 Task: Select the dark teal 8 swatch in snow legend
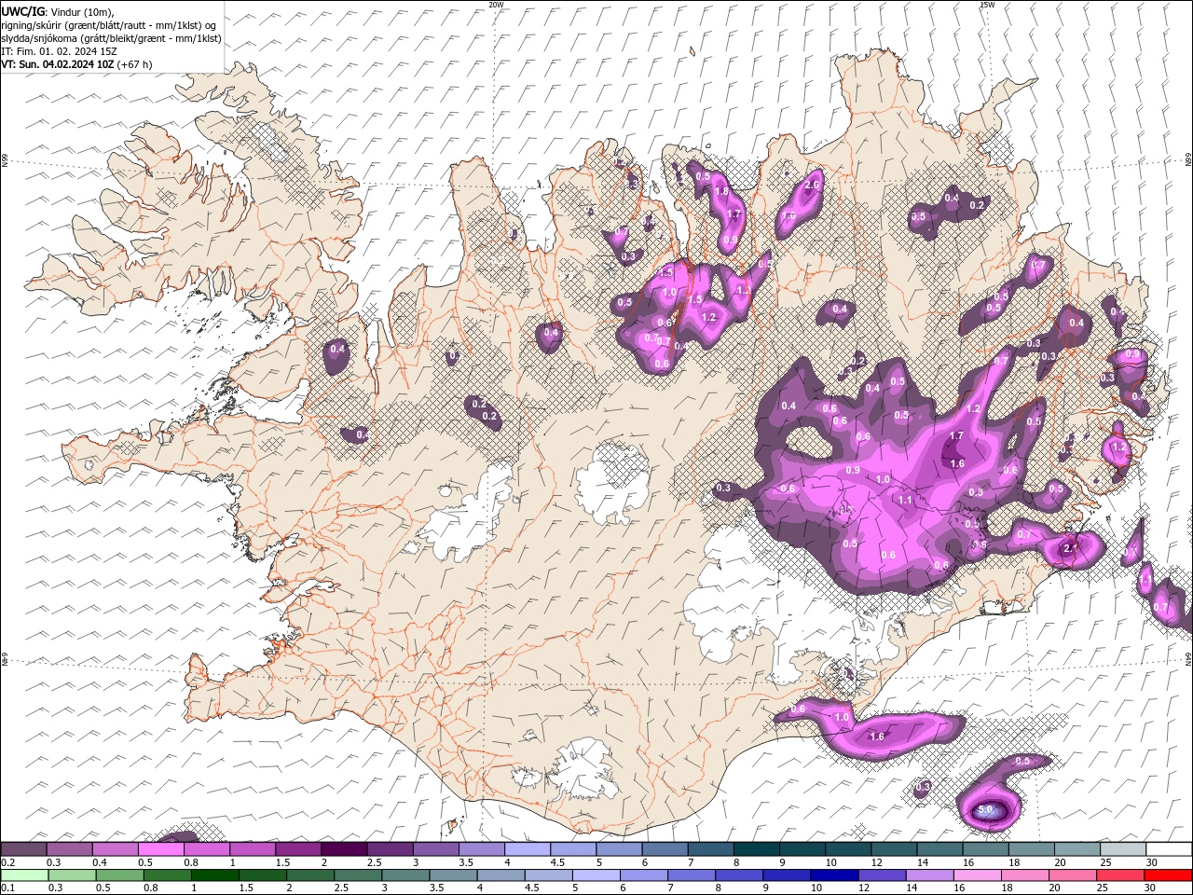pos(756,849)
